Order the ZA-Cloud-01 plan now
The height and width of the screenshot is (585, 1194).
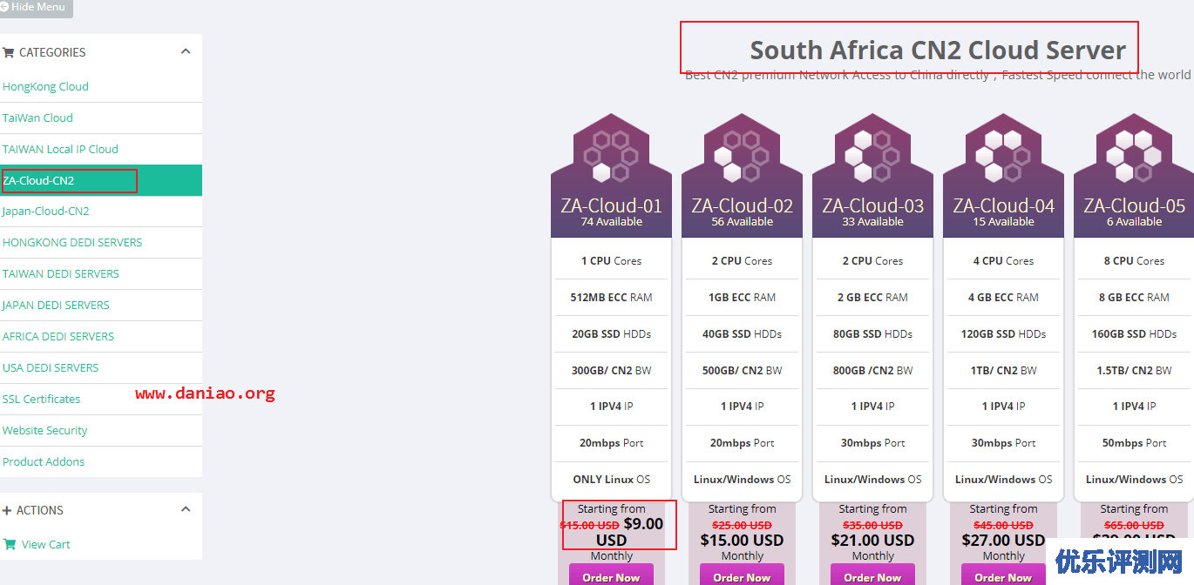pyautogui.click(x=611, y=576)
